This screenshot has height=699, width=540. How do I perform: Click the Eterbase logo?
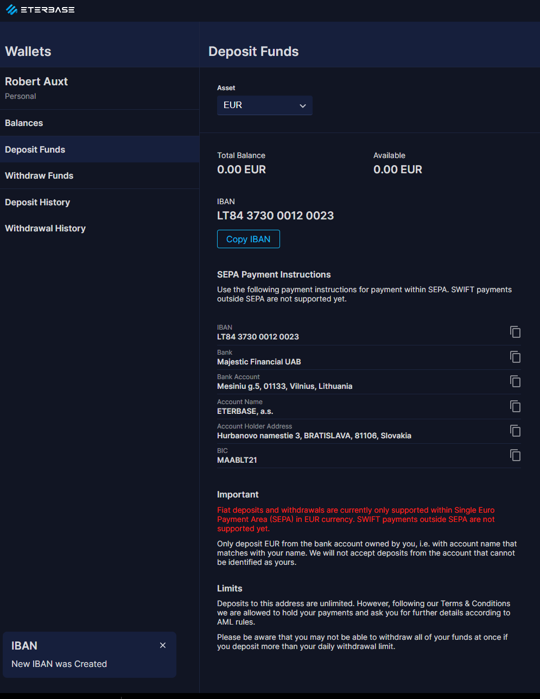(x=40, y=10)
